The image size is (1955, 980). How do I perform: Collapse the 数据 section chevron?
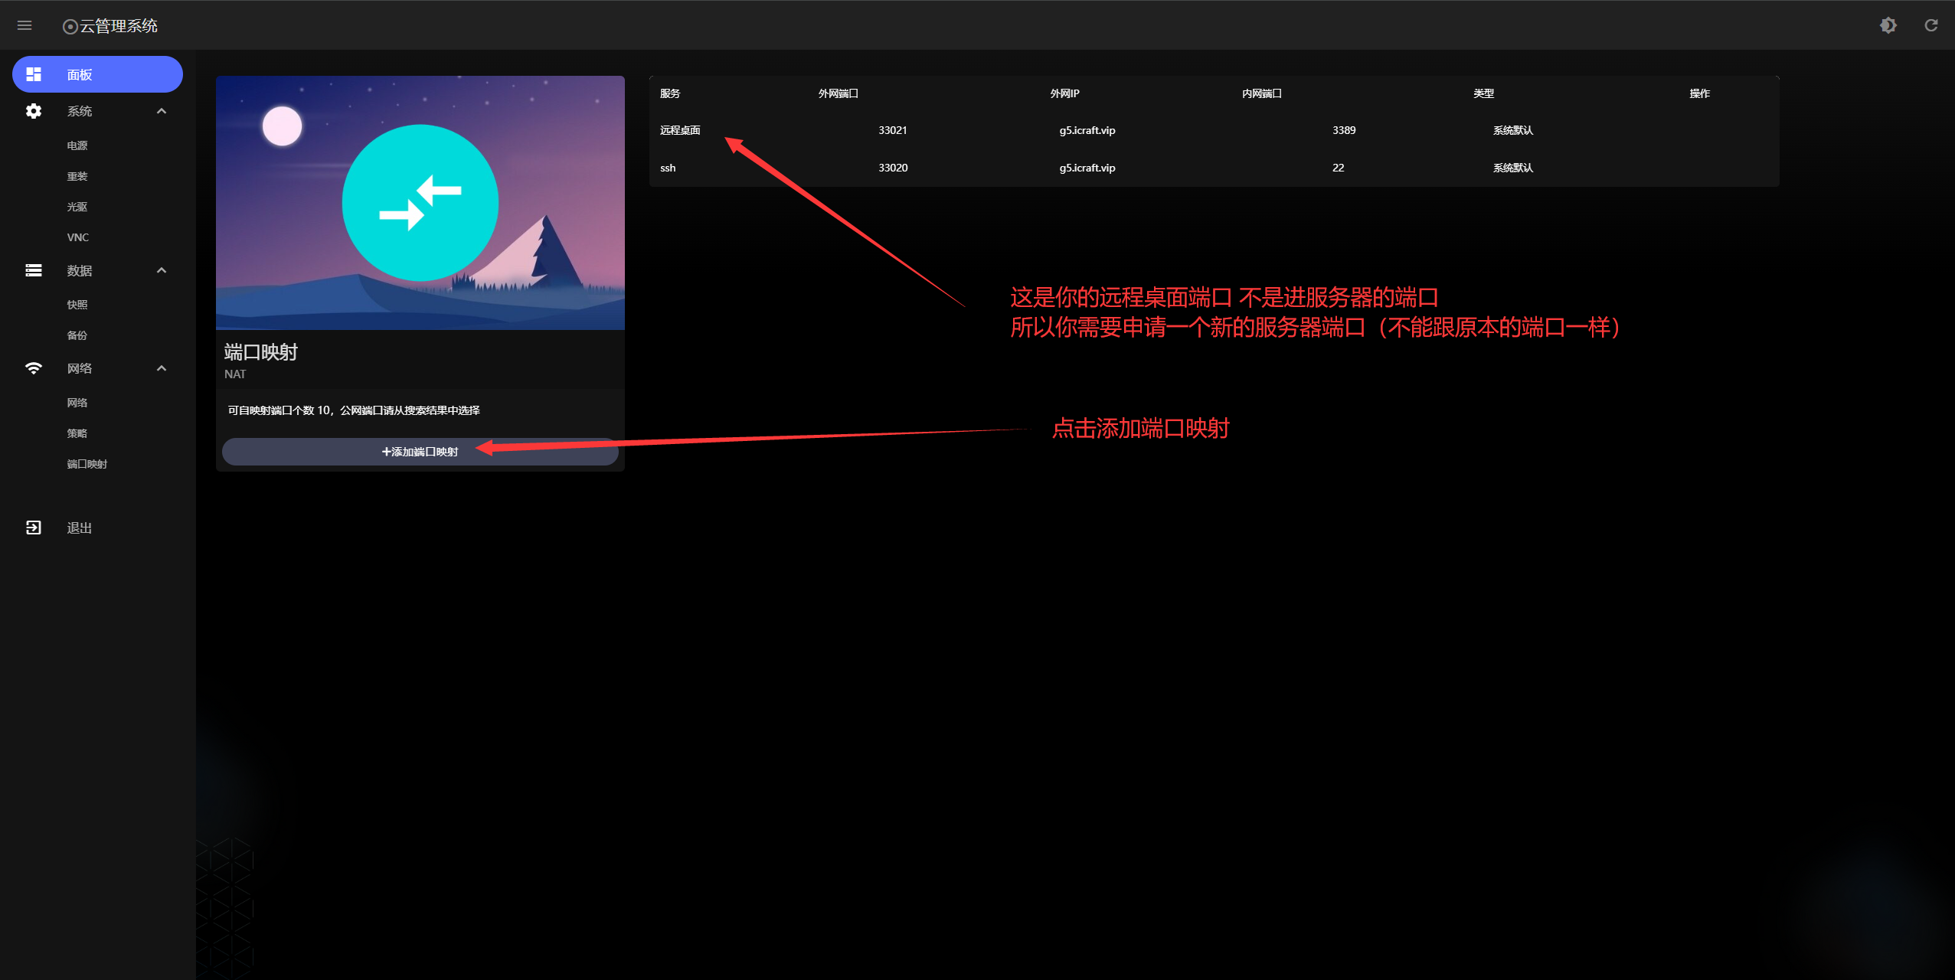(x=162, y=270)
